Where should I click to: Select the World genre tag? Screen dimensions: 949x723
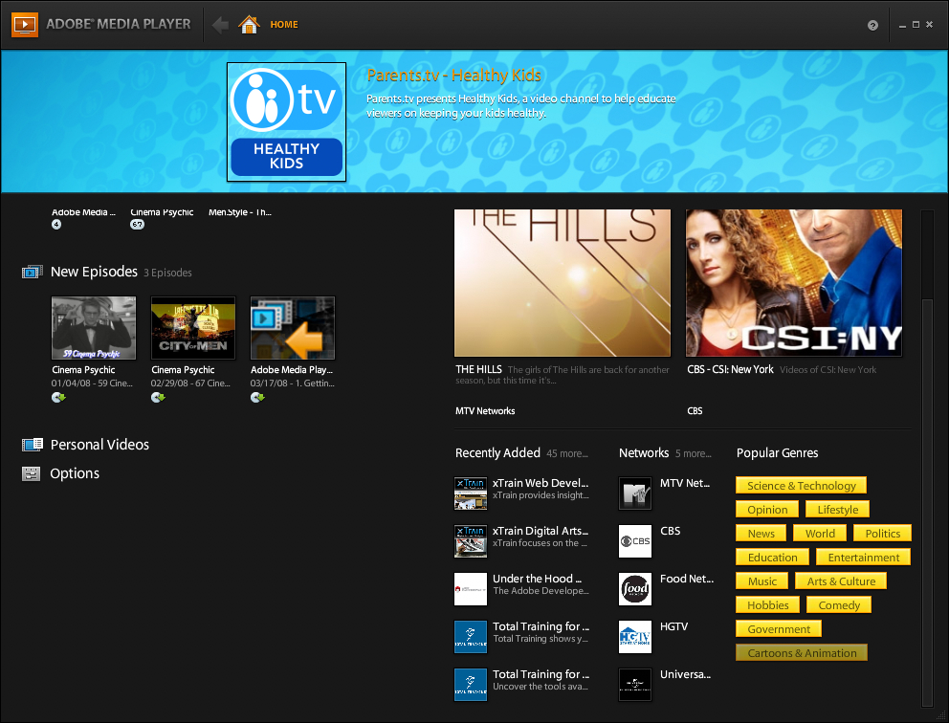[x=820, y=534]
